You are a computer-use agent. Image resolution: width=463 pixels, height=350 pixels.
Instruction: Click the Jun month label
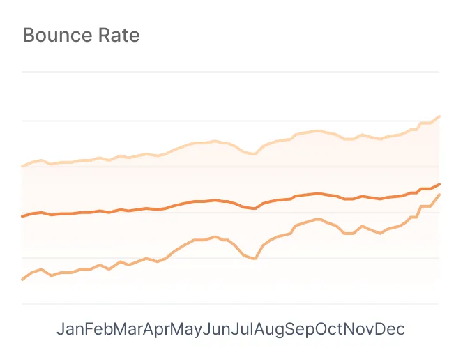point(217,328)
